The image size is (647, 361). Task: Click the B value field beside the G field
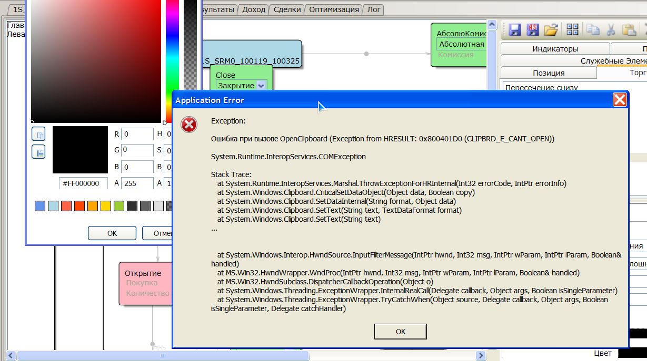(x=137, y=168)
